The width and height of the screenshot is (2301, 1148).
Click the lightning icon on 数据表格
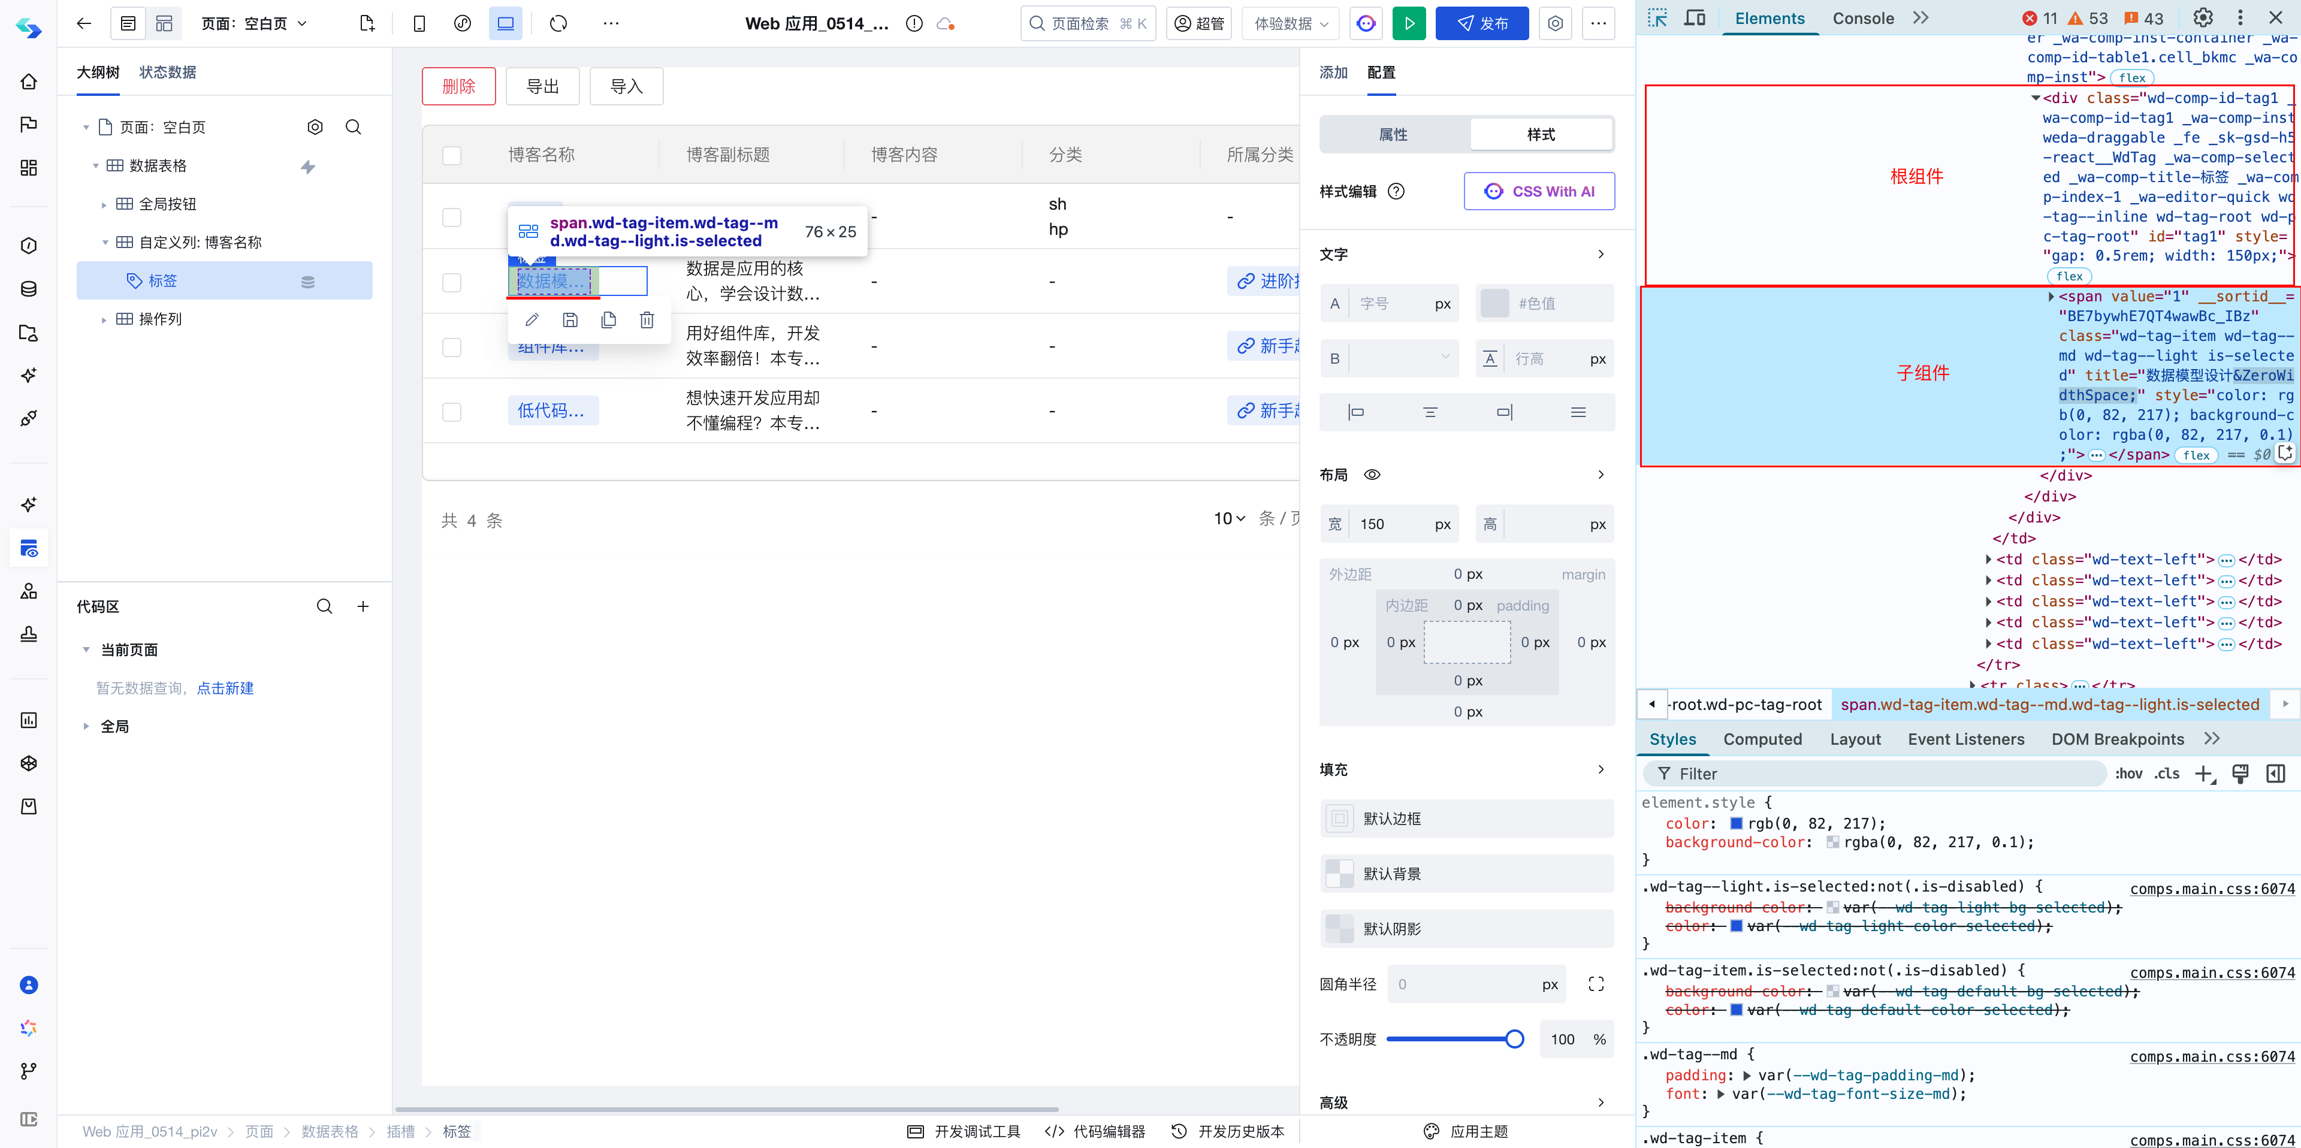pyautogui.click(x=308, y=166)
